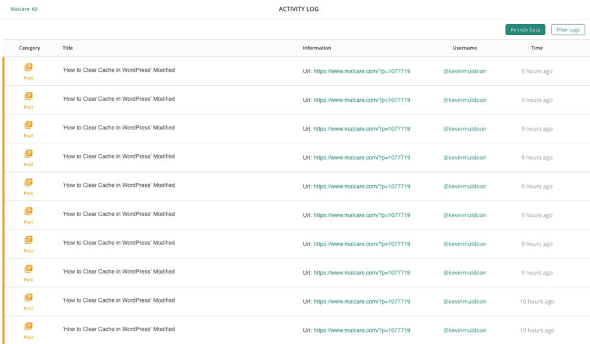The height and width of the screenshot is (344, 590).
Task: Click @kevinmuldoon username in the seventh row
Action: pyautogui.click(x=465, y=244)
